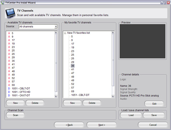The image size is (171, 130).
Task: Click the dark Preview video area
Action: click(x=142, y=41)
